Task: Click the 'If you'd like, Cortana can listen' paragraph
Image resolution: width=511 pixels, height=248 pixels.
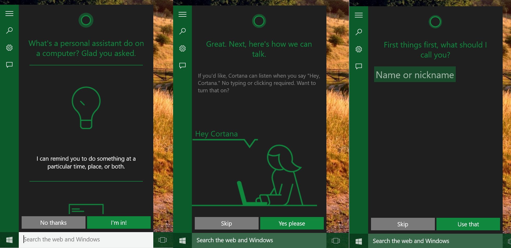Action: pyautogui.click(x=259, y=83)
